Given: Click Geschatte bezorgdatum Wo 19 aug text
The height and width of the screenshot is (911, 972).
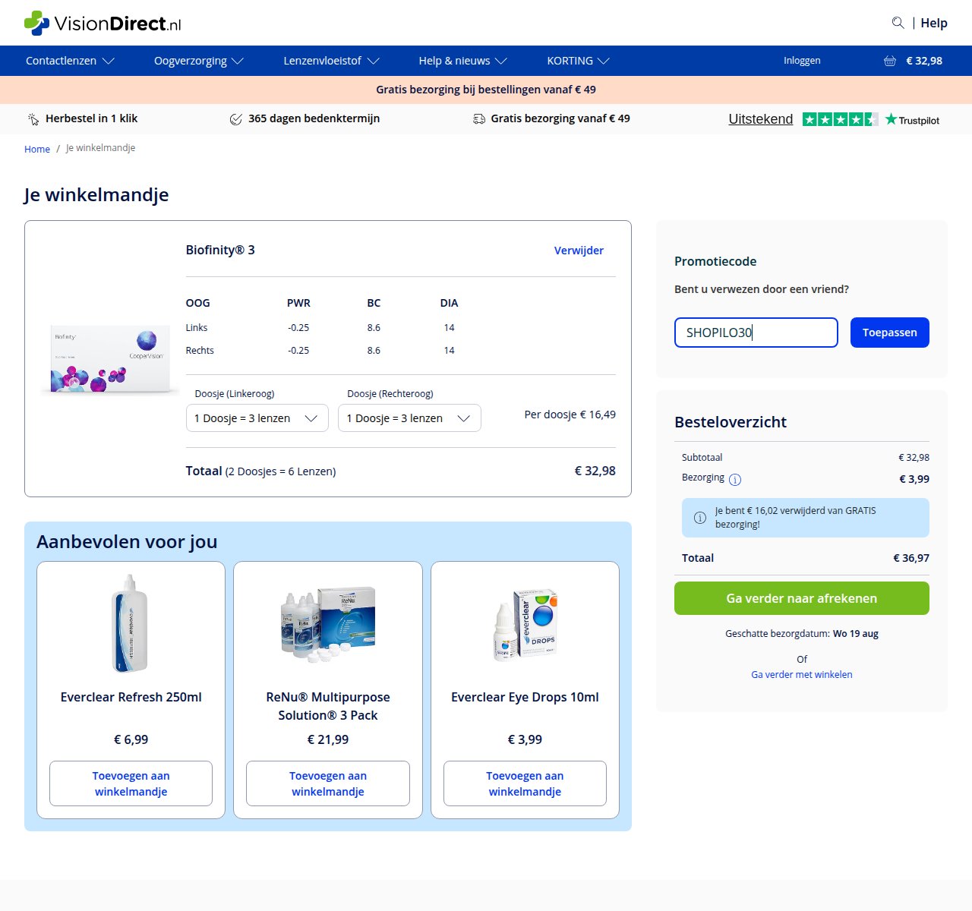Looking at the screenshot, I should coord(802,633).
